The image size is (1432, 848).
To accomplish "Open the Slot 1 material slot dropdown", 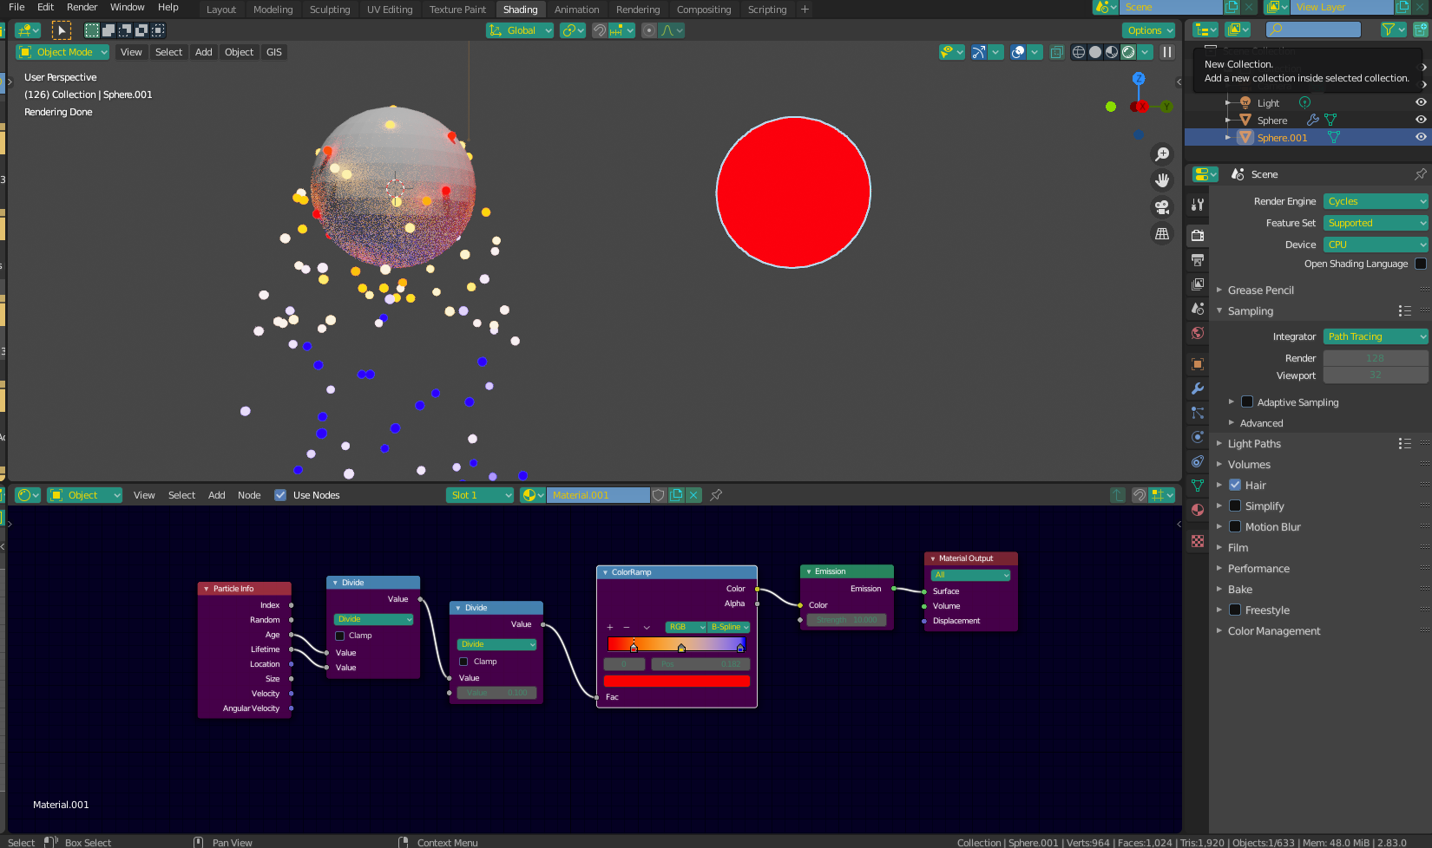I will 480,495.
